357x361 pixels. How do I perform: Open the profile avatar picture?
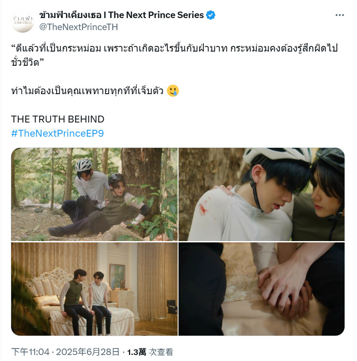(23, 21)
